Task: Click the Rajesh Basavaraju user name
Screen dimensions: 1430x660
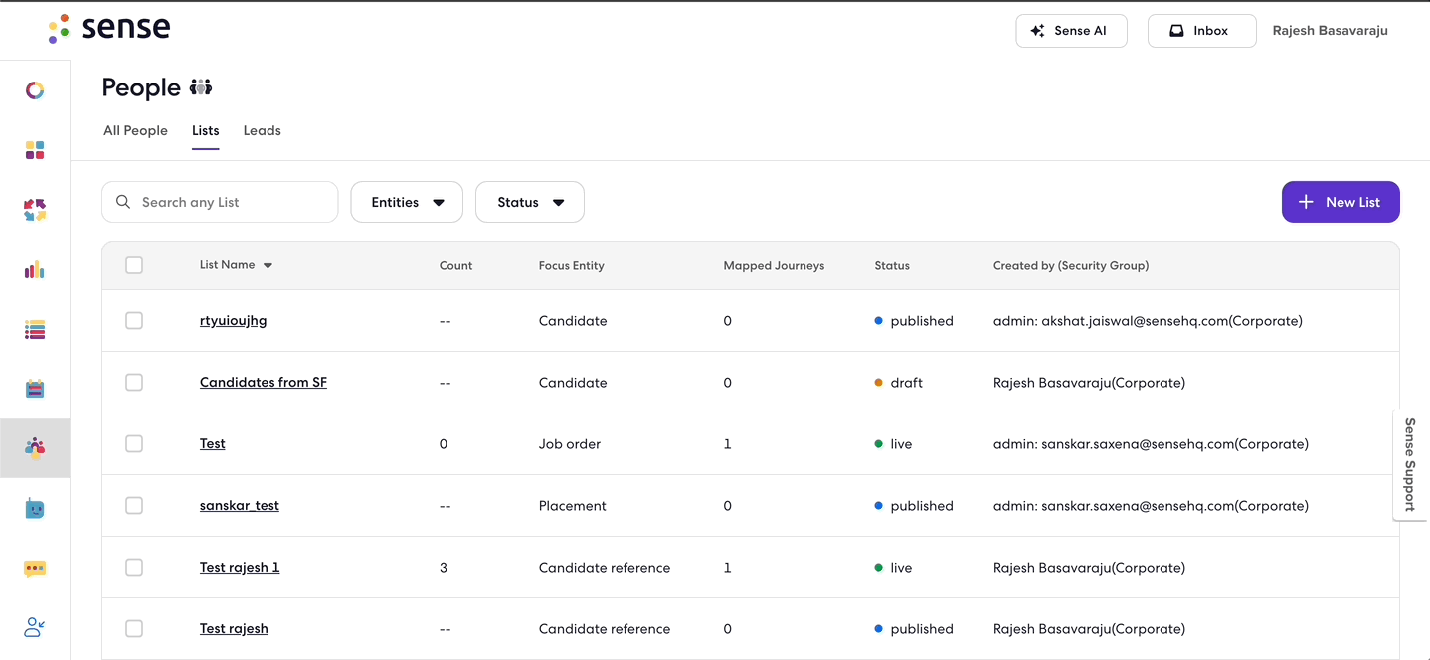Action: coord(1331,31)
